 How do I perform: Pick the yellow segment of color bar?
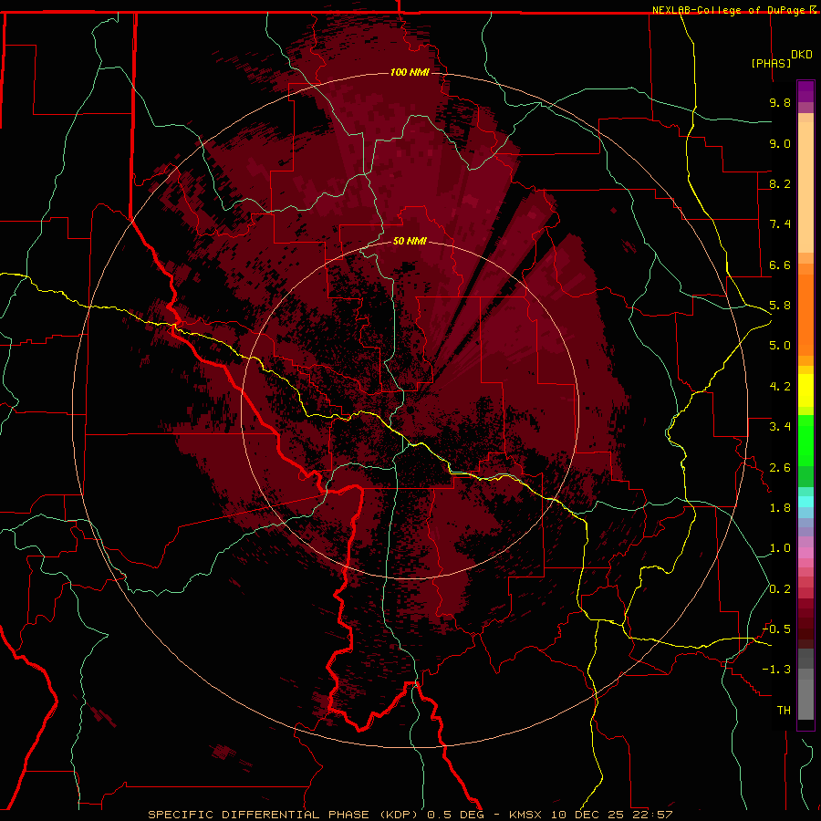(x=805, y=390)
